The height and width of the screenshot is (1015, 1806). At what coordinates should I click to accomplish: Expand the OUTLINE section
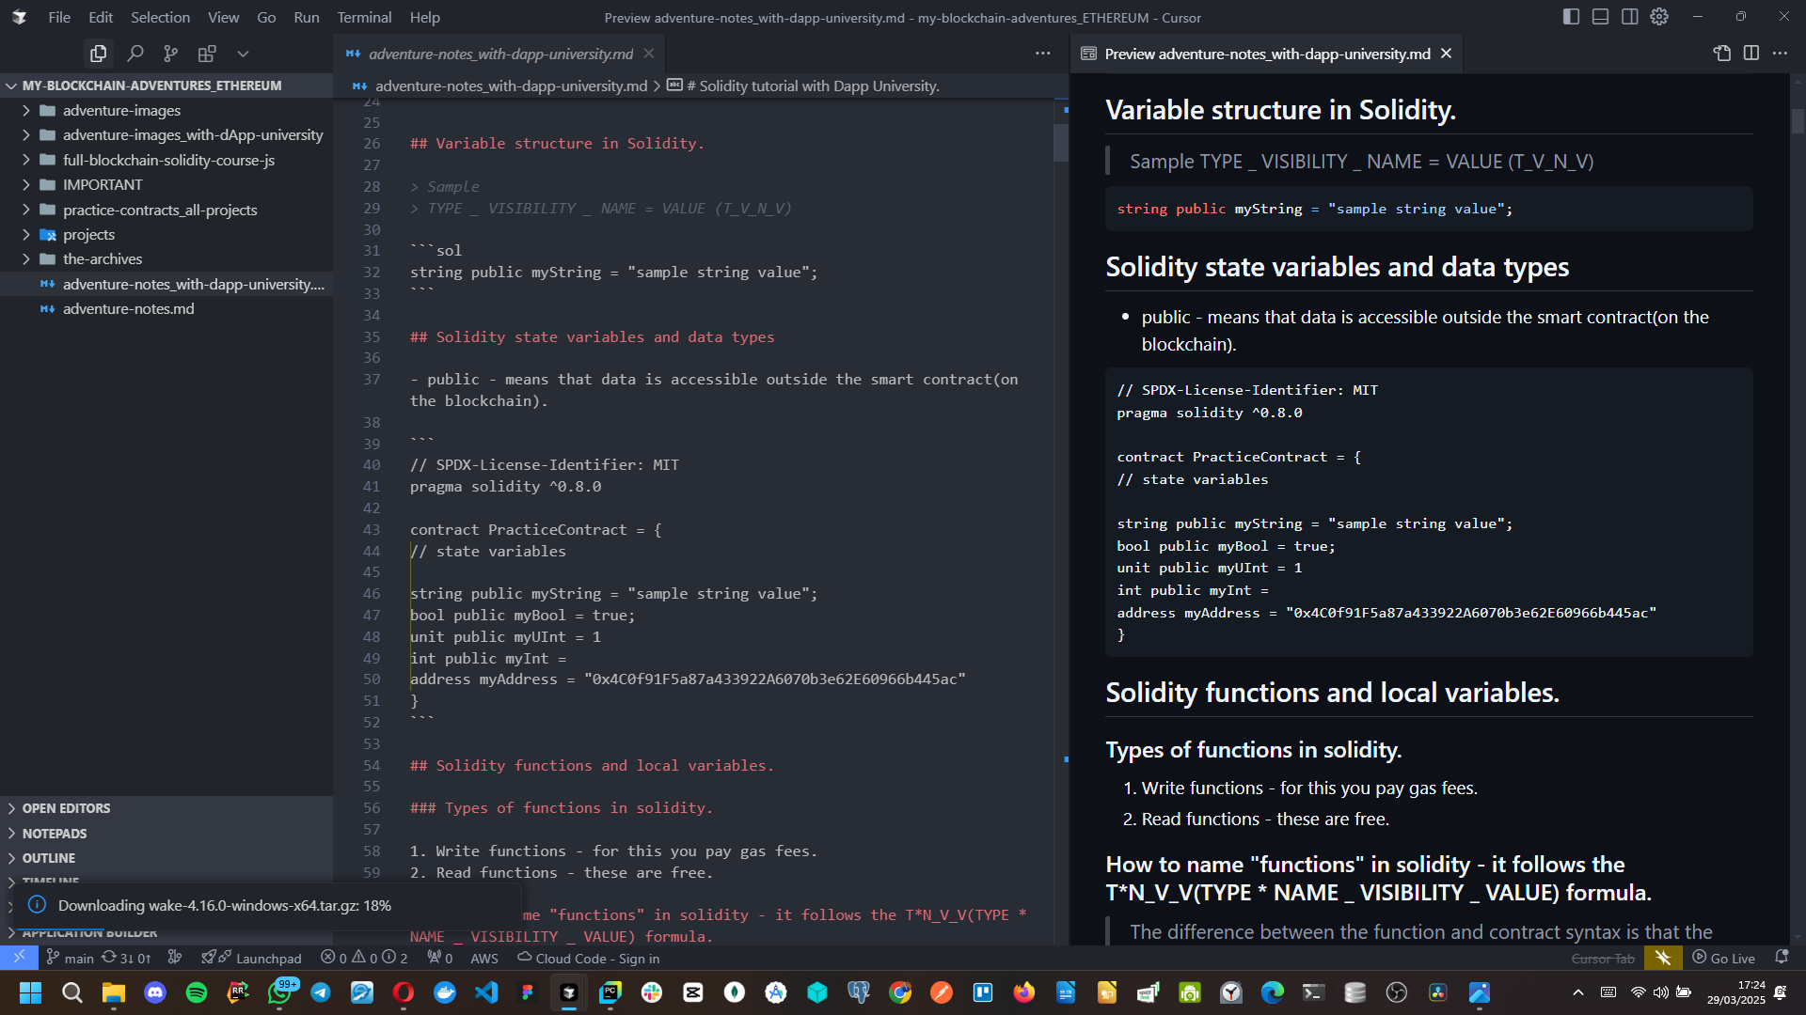[49, 858]
